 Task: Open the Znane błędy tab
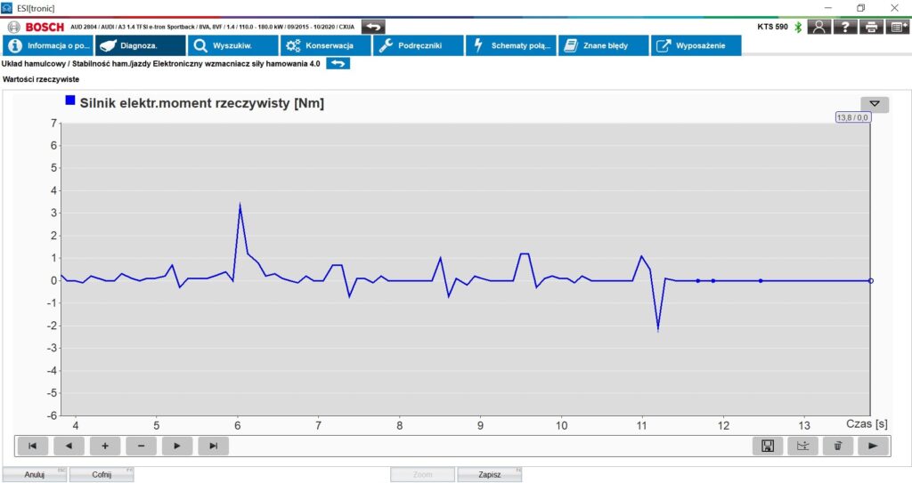point(603,45)
